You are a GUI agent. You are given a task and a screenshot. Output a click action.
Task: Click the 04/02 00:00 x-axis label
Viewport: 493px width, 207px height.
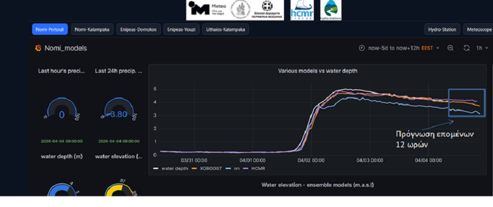tap(311, 160)
